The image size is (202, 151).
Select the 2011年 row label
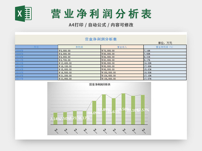click(x=37, y=60)
